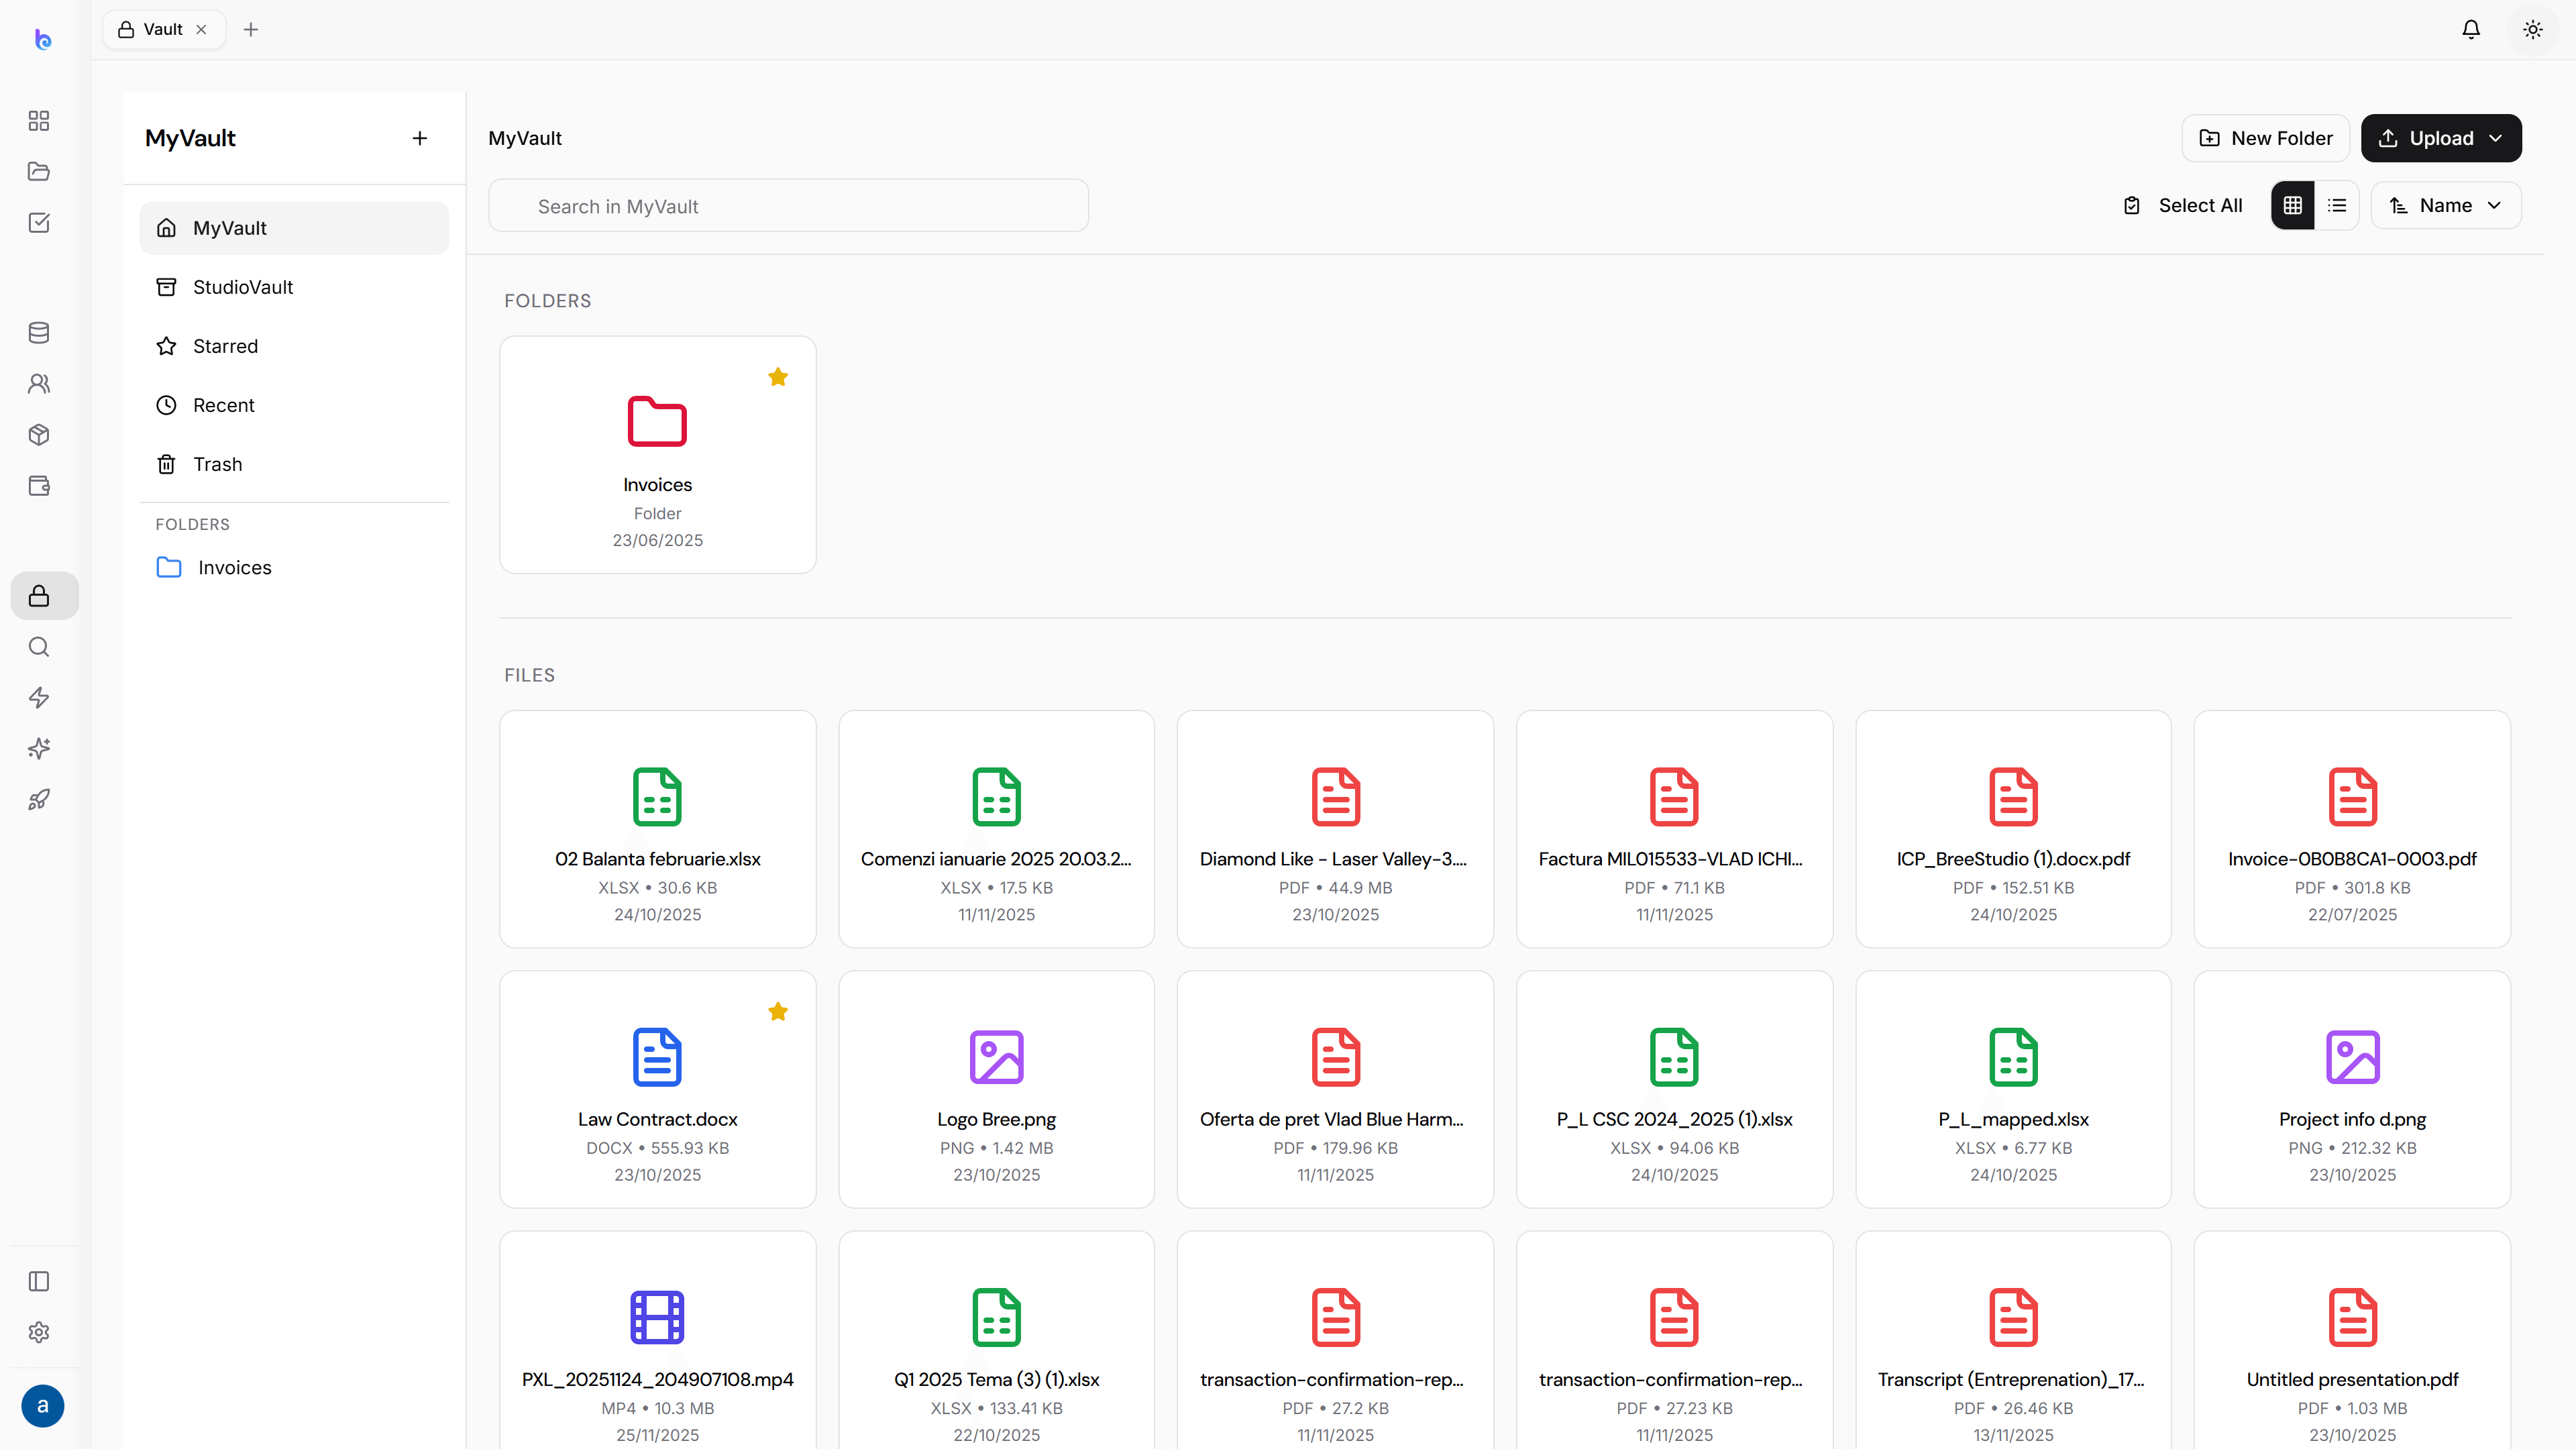Open the sparkles AI icon in sidebar
Screen dimensions: 2576x1449
coord(39,749)
